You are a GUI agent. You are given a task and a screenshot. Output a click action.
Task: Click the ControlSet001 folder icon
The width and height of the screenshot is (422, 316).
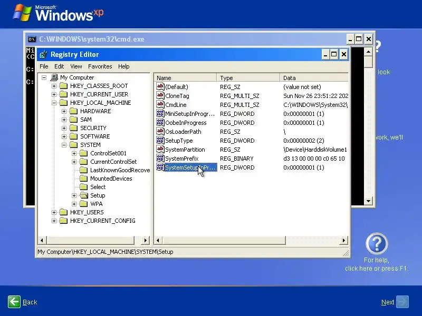click(84, 153)
